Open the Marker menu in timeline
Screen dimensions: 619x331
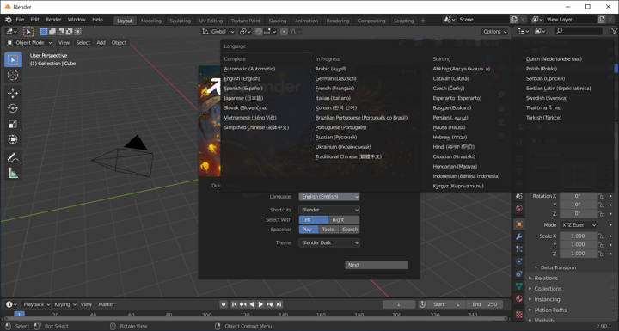[107, 304]
